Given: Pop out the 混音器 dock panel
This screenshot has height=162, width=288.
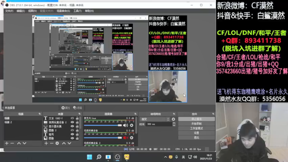Looking at the screenshot, I should click(135, 114).
